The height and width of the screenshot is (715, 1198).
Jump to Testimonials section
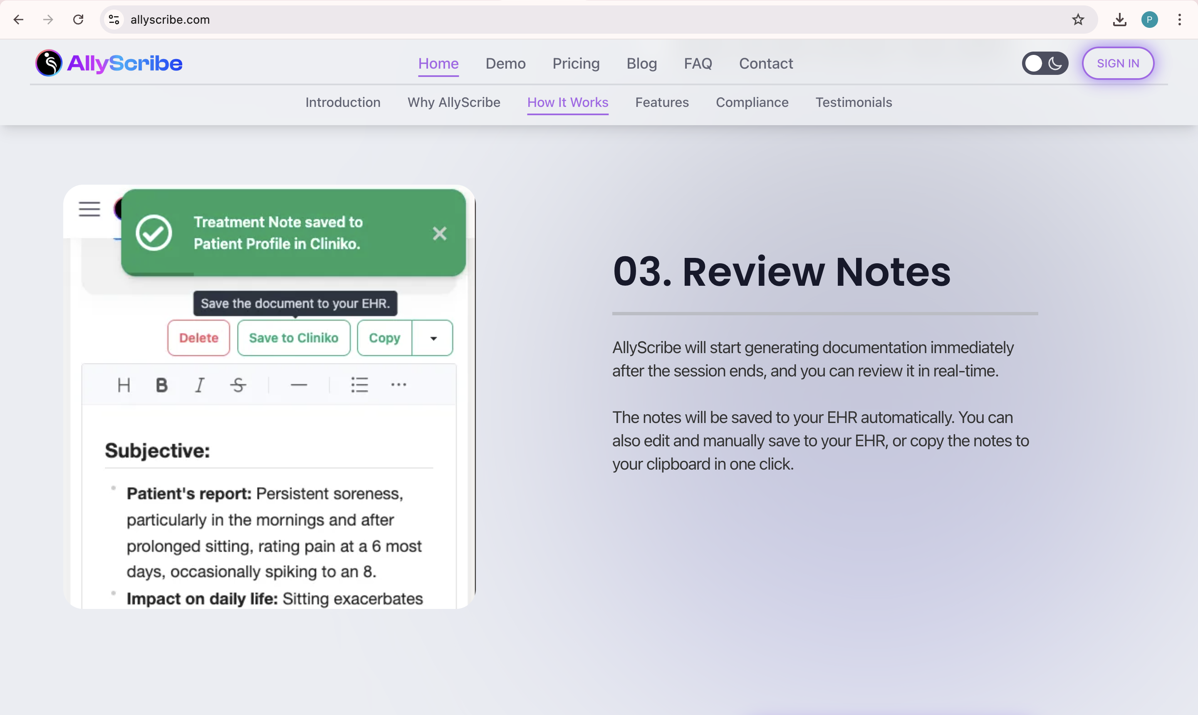(x=854, y=103)
